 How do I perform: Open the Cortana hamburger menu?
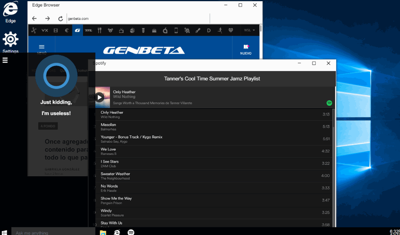(5, 60)
